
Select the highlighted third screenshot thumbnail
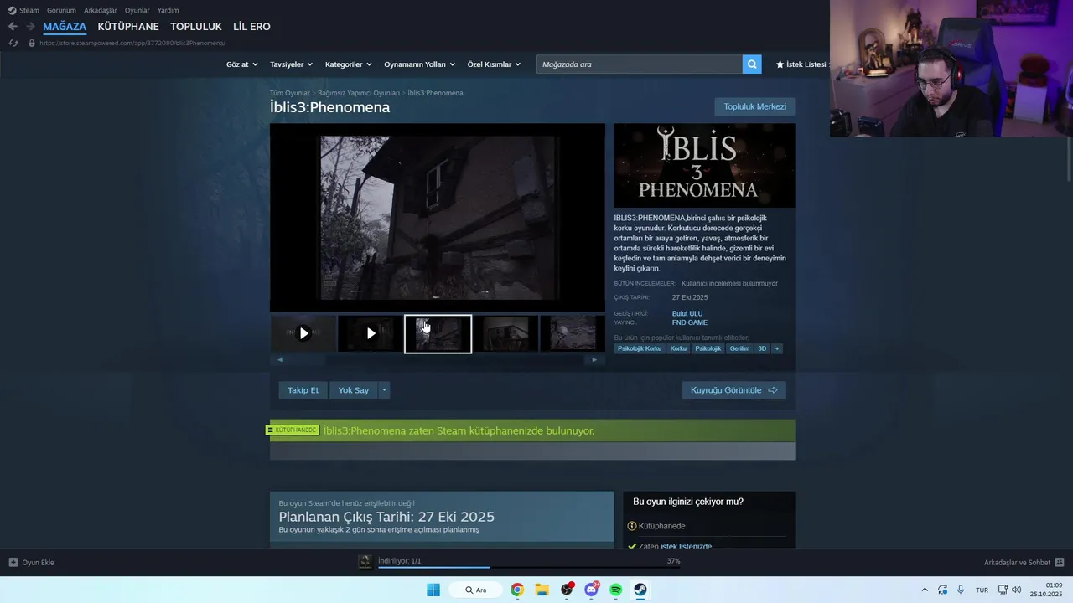(438, 334)
